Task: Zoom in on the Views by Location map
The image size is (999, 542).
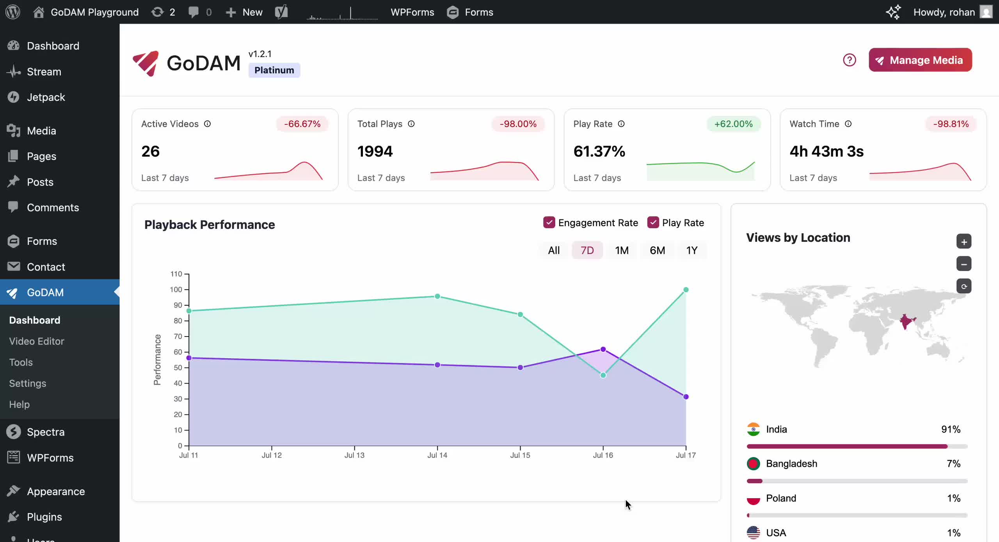Action: pos(964,241)
